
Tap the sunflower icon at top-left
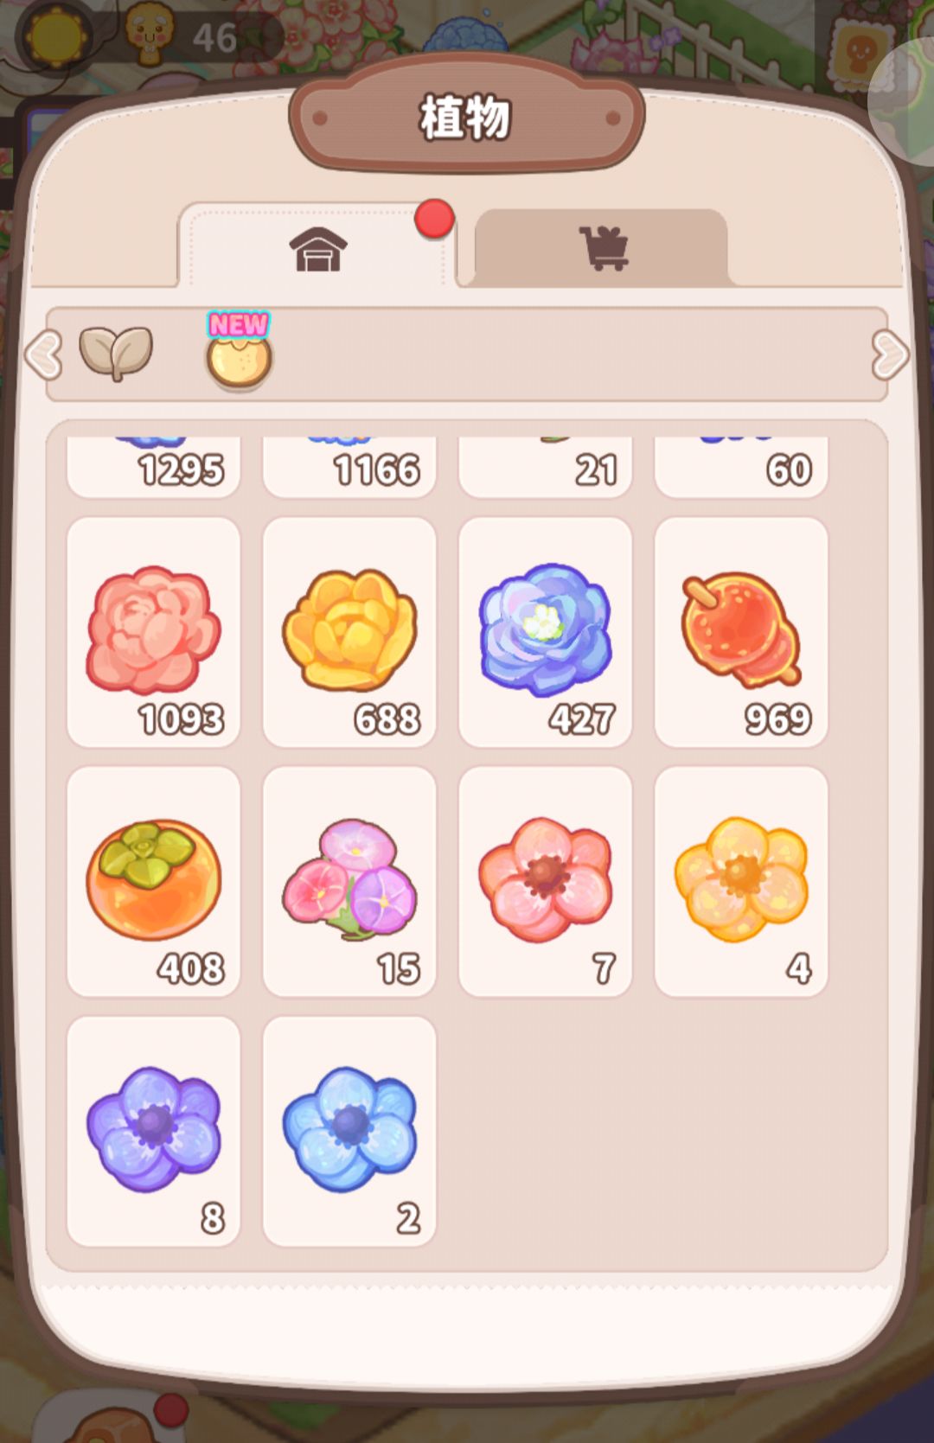[x=57, y=36]
